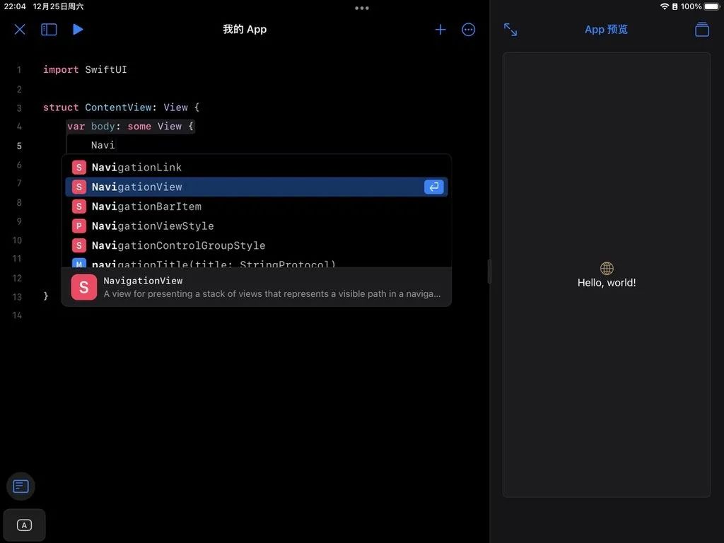The width and height of the screenshot is (724, 543).
Task: Pick the NavigationBarItem suggestion
Action: (256, 206)
